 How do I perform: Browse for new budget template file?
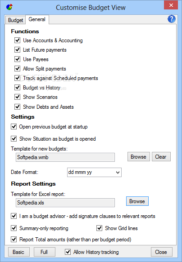pyautogui.click(x=139, y=157)
